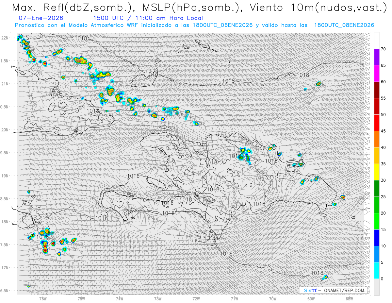Click the magenta 60–65 dBZ colorbar segment
This screenshot has width=392, height=303.
(x=377, y=74)
